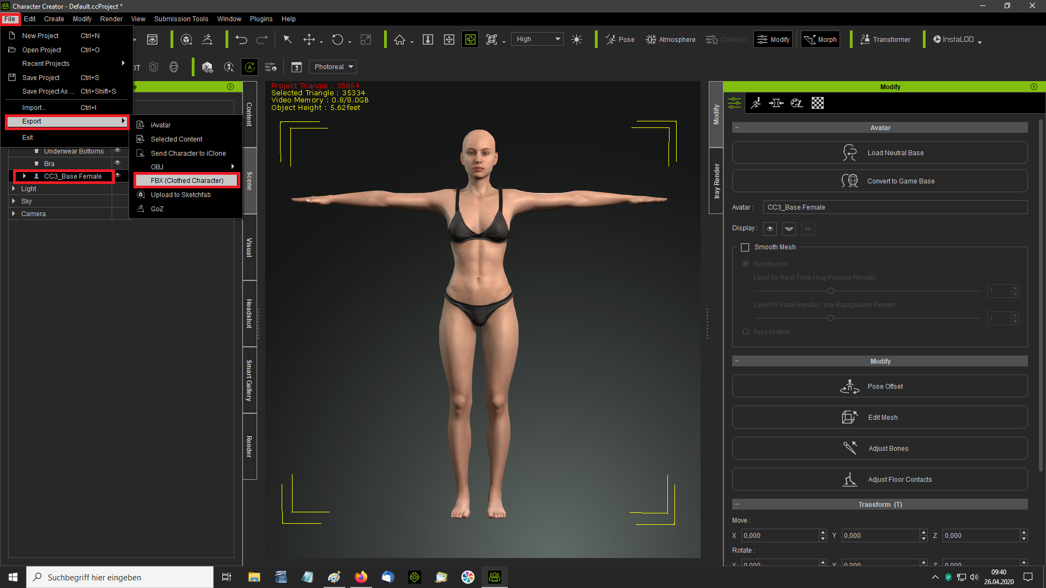
Task: Click the Adjust Bones button
Action: point(880,449)
